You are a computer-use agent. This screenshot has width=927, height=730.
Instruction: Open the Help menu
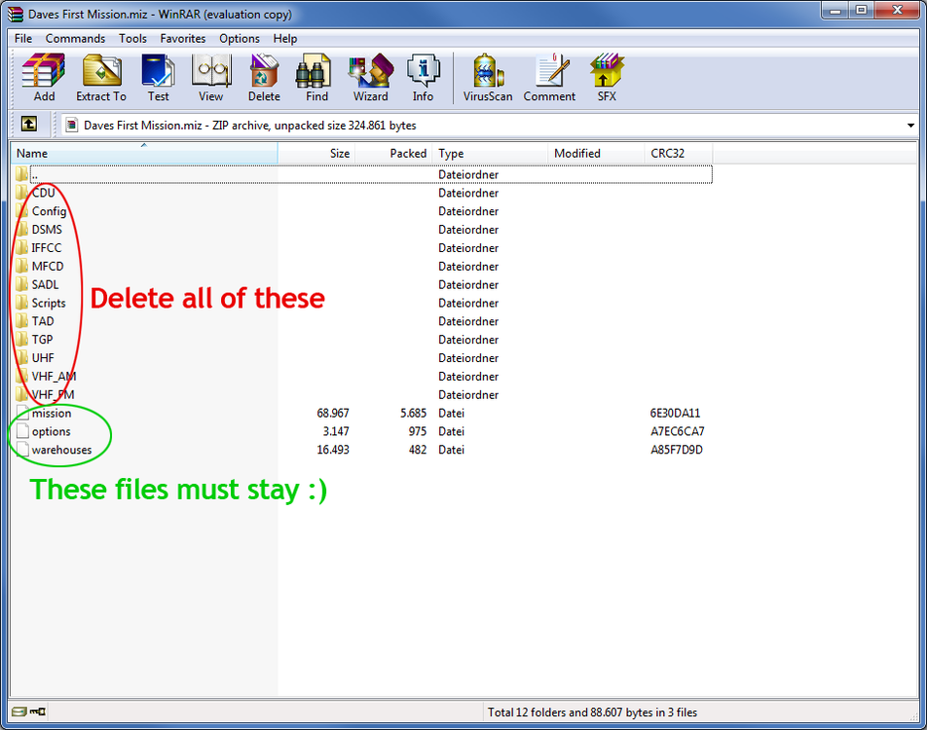pyautogui.click(x=285, y=38)
